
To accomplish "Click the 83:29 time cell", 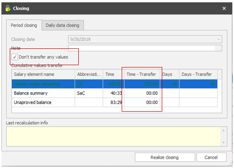I will coord(113,102).
